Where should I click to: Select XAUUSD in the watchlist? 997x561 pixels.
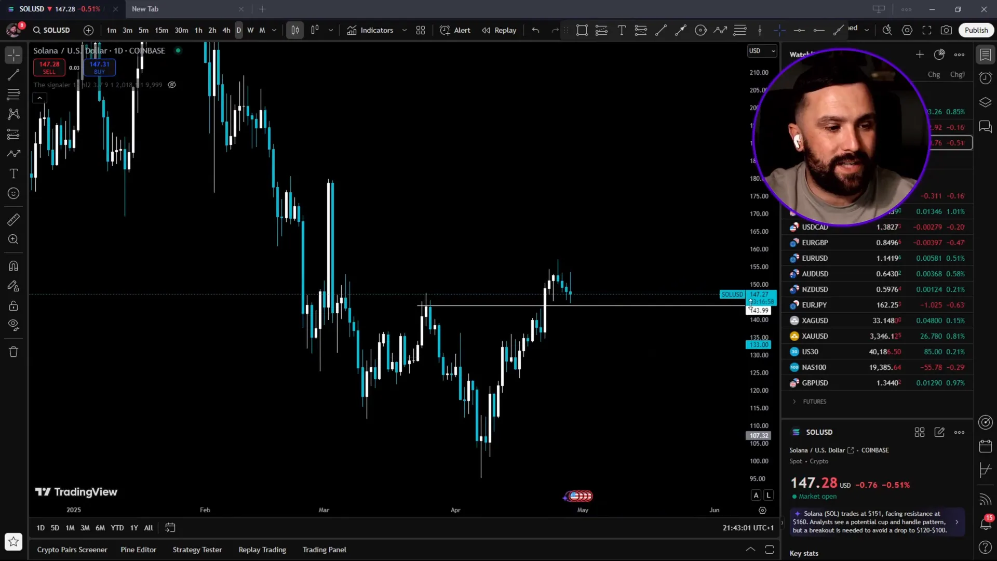(x=877, y=336)
